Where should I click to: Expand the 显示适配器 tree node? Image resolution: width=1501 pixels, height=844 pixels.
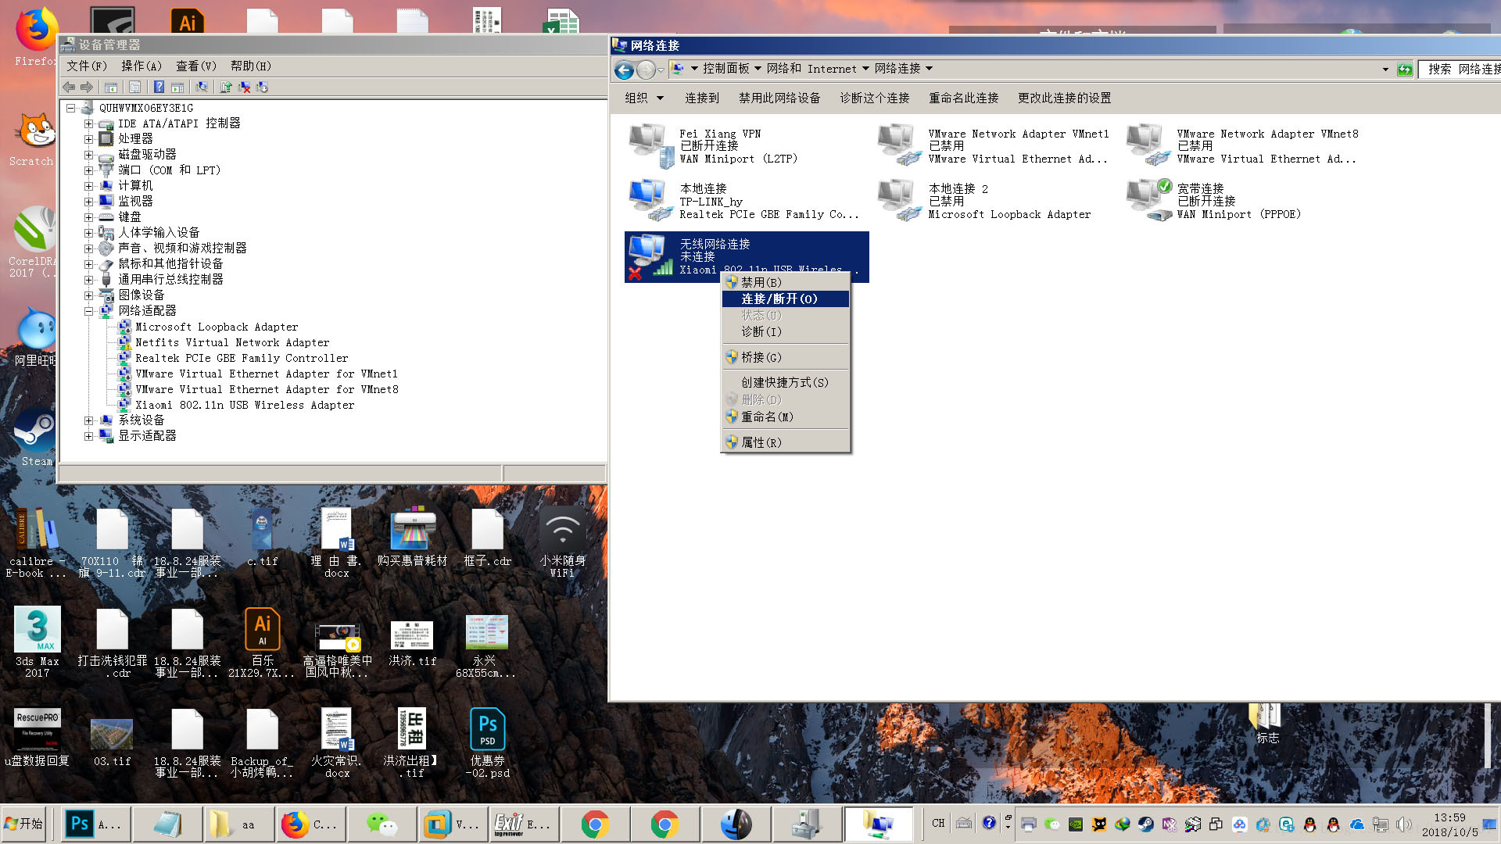tap(88, 436)
